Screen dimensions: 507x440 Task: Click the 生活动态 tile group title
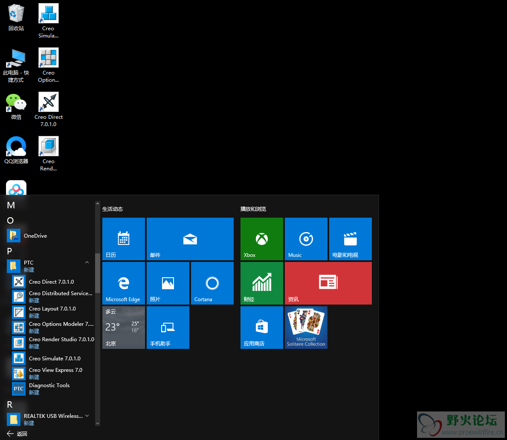coord(113,209)
